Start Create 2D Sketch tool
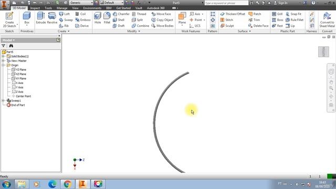The image size is (336, 189). coord(9,19)
